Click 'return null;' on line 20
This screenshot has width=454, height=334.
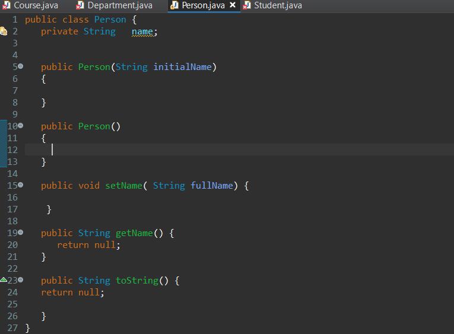coord(88,245)
